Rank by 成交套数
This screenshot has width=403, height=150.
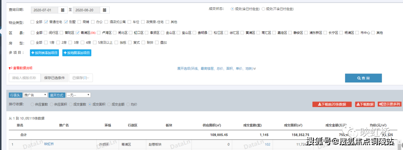pyautogui.click(x=71, y=104)
